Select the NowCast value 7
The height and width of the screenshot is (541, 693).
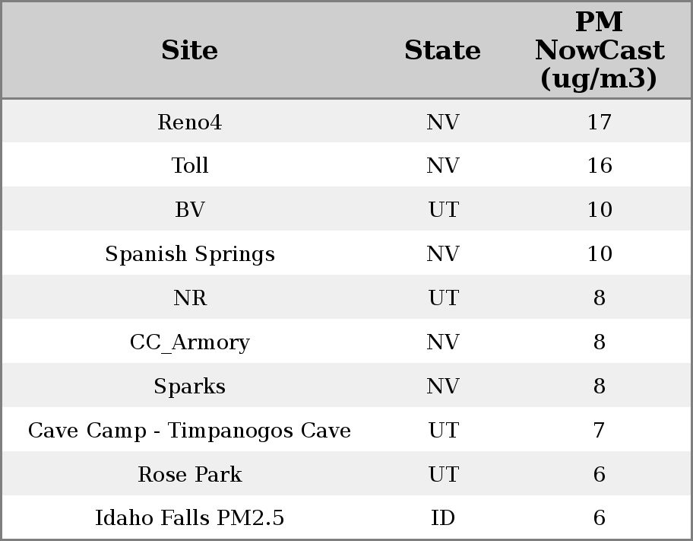(x=599, y=431)
